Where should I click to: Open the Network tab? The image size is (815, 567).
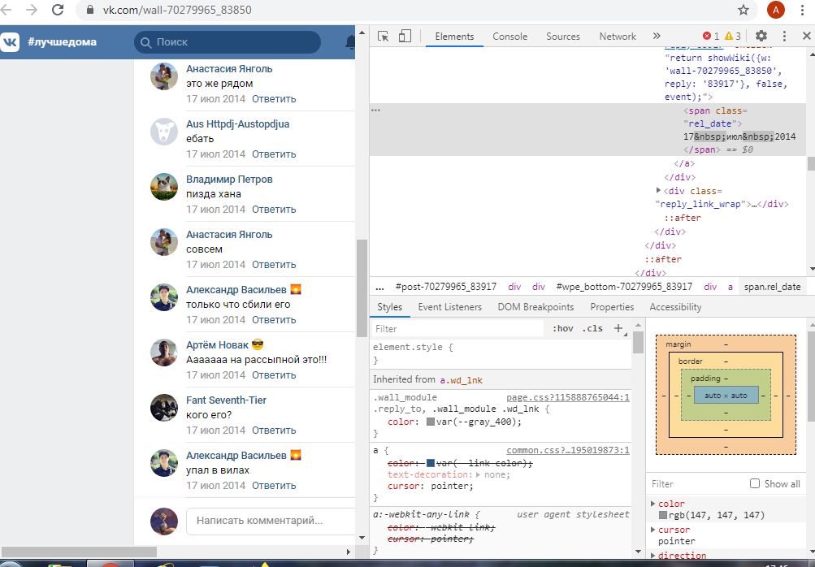[x=618, y=37]
